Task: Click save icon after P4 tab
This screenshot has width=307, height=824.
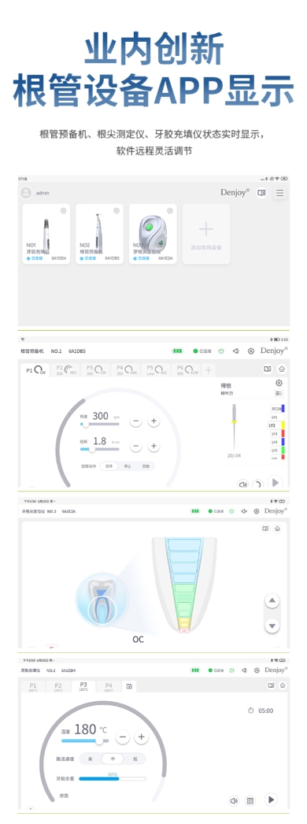Action: (x=129, y=686)
